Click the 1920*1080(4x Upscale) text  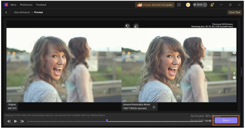(135, 108)
